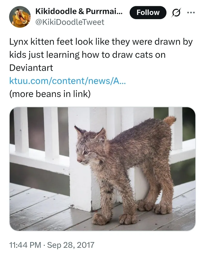Image resolution: width=205 pixels, height=258 pixels.
Task: Open the lynx kitten photo
Action: click(103, 169)
